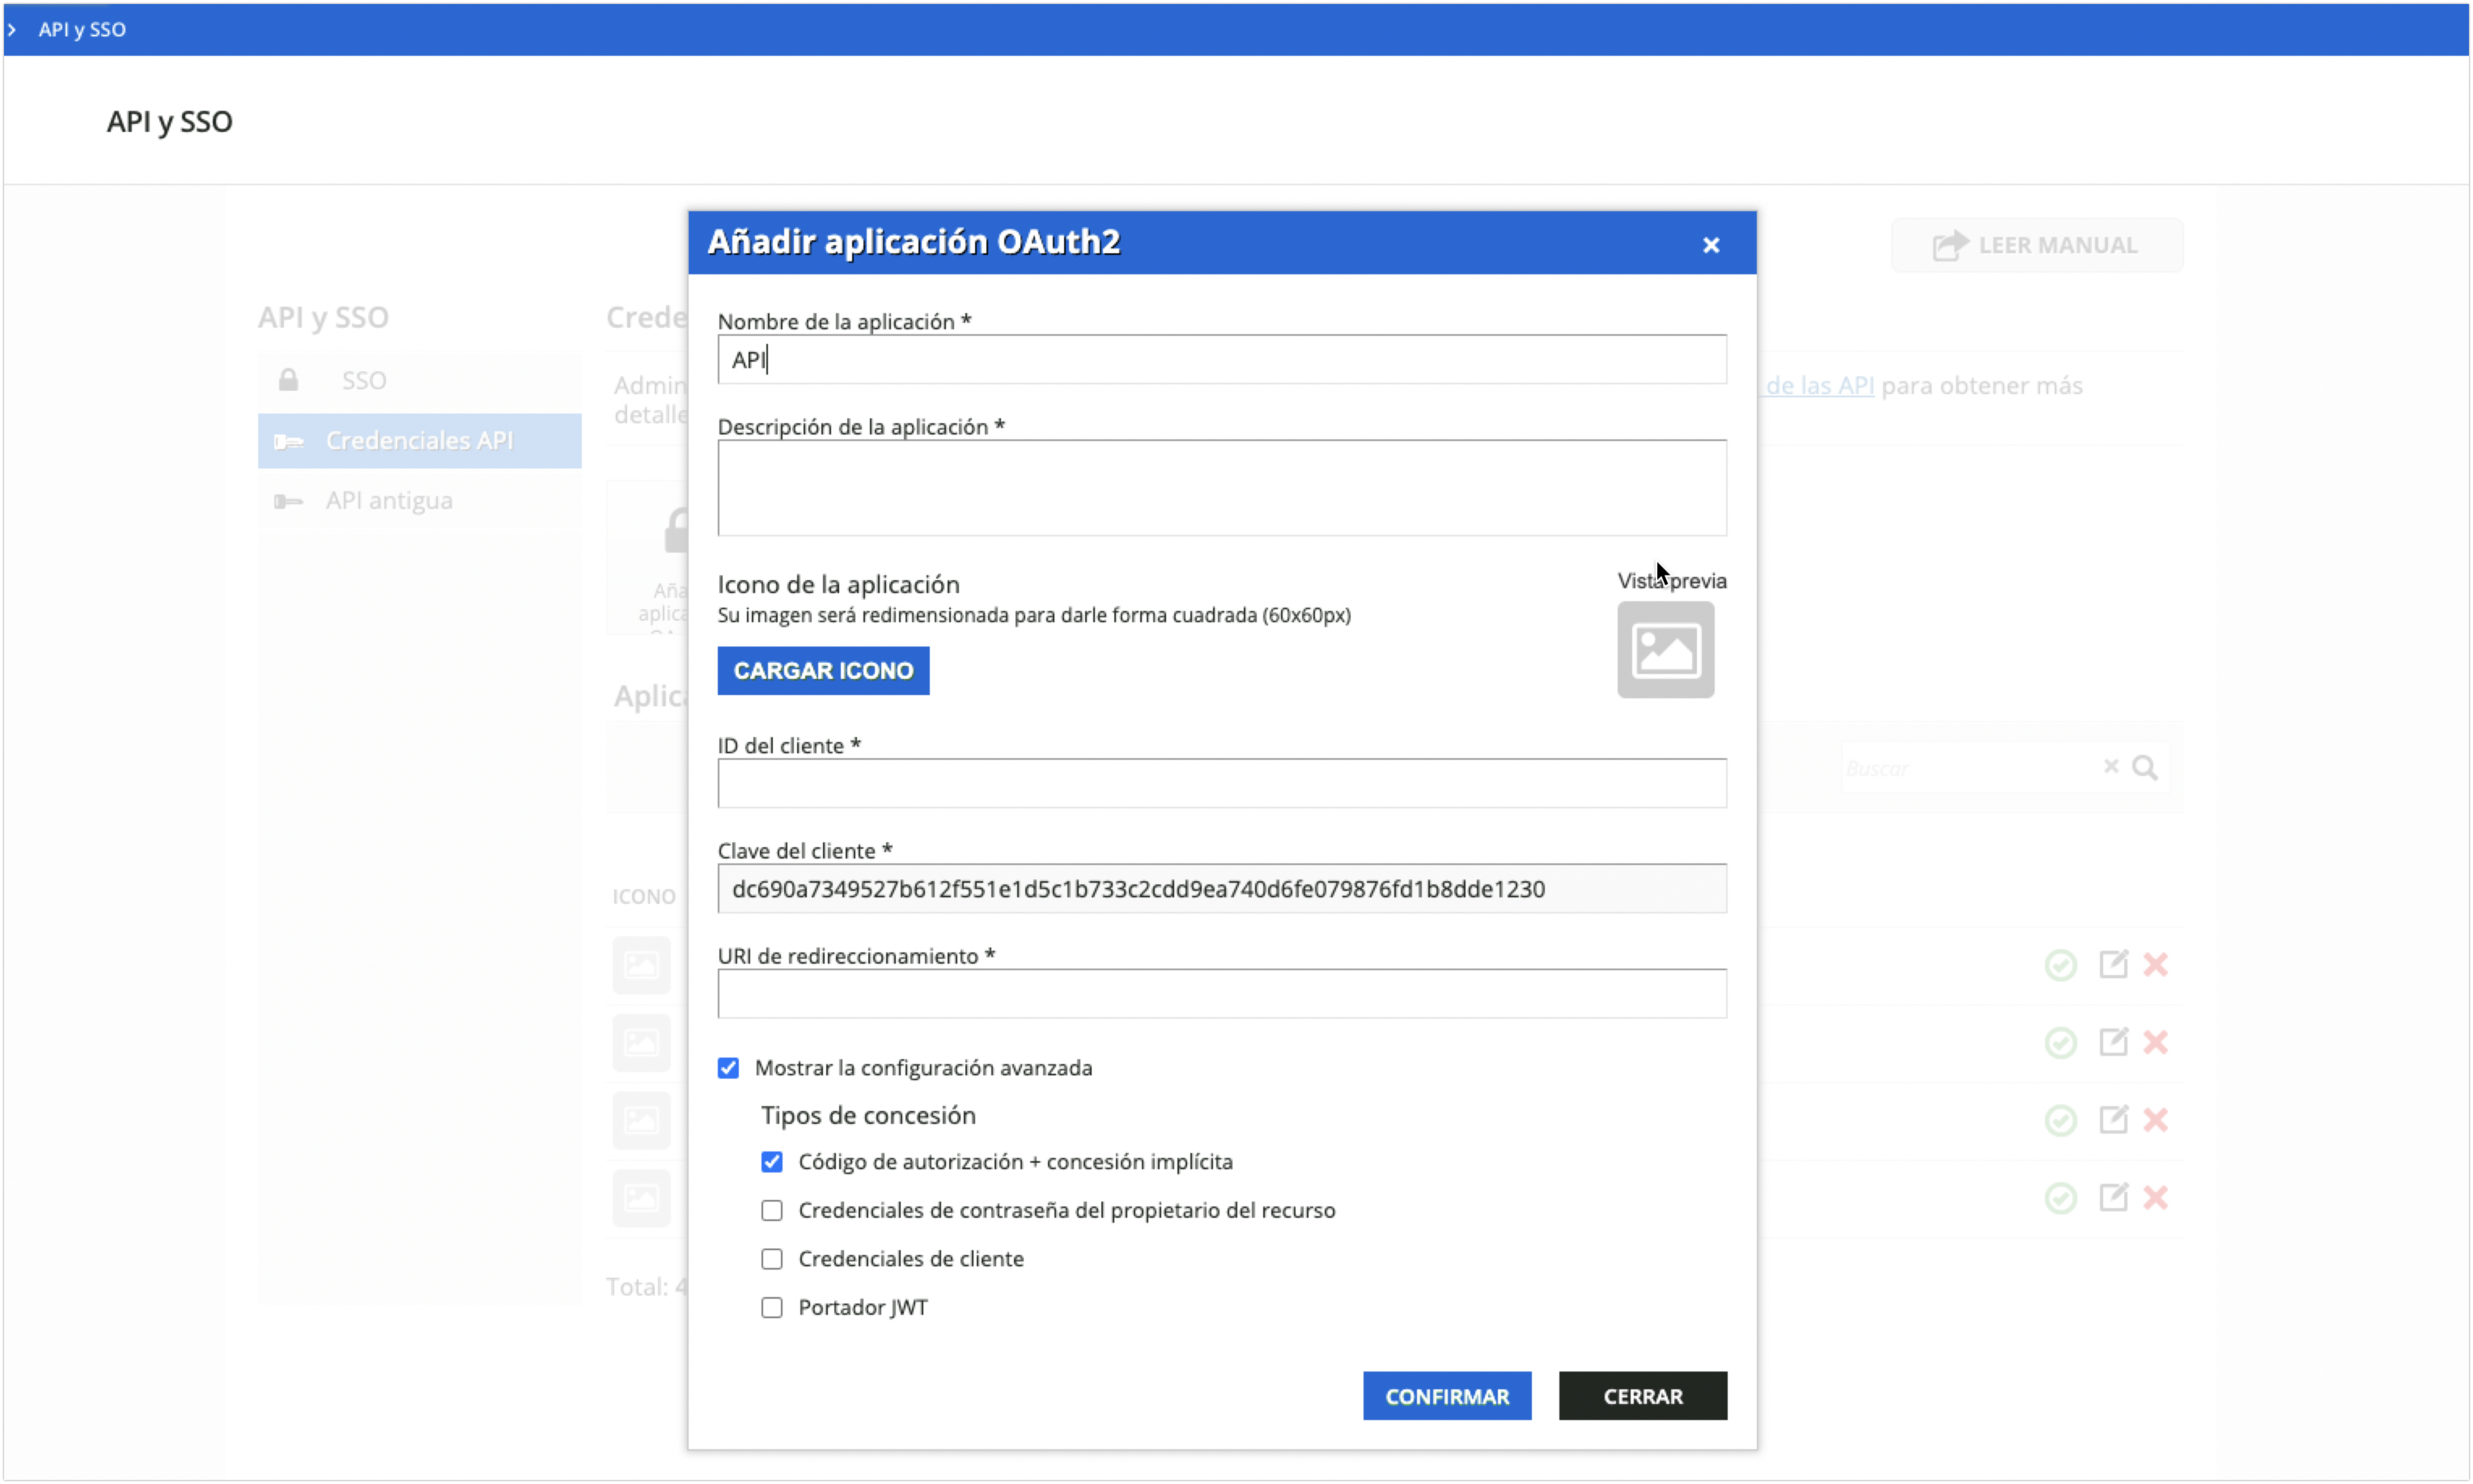Open the SSO sidebar item

tap(419, 381)
